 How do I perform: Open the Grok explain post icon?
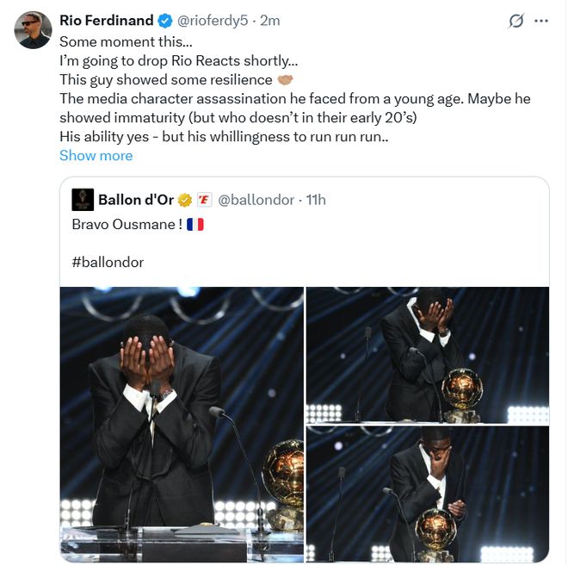pos(516,21)
